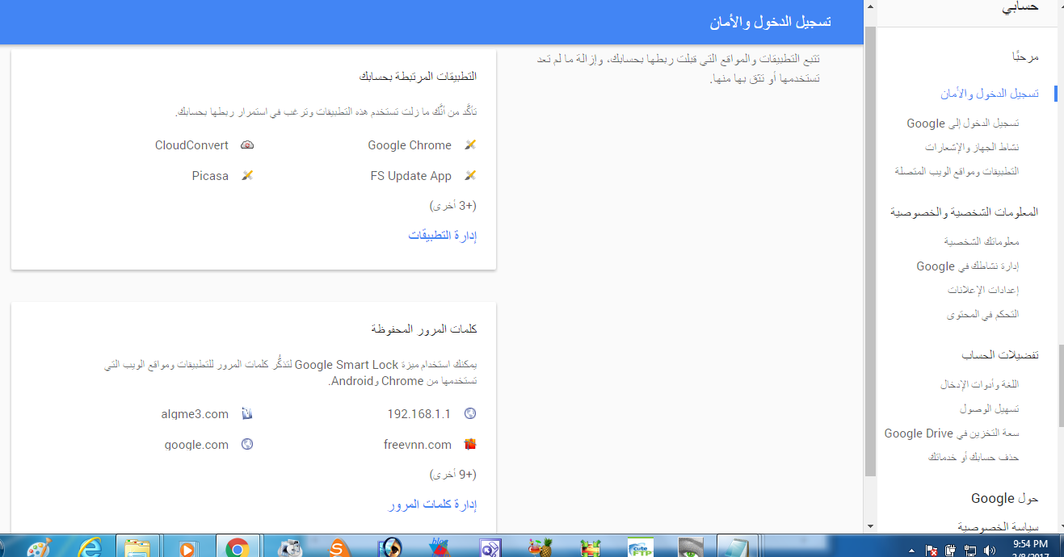
Task: Click the freevnn.com site icon
Action: [470, 444]
